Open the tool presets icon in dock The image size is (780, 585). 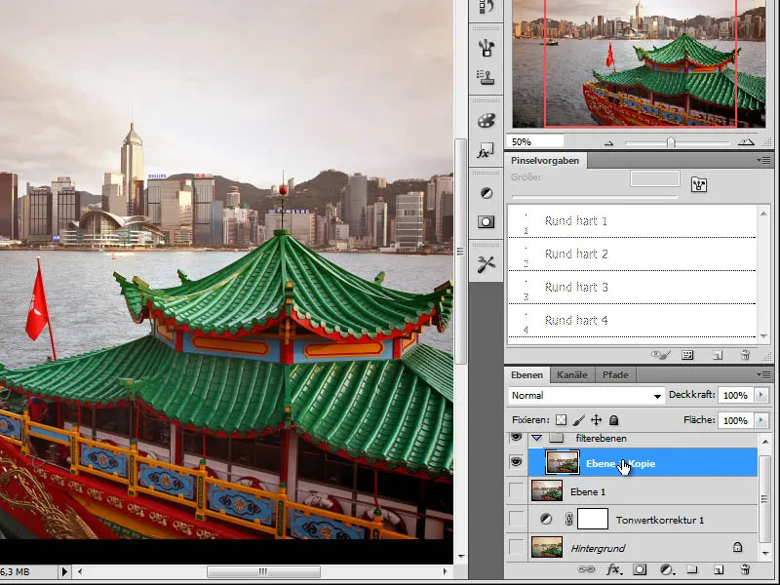[x=485, y=264]
